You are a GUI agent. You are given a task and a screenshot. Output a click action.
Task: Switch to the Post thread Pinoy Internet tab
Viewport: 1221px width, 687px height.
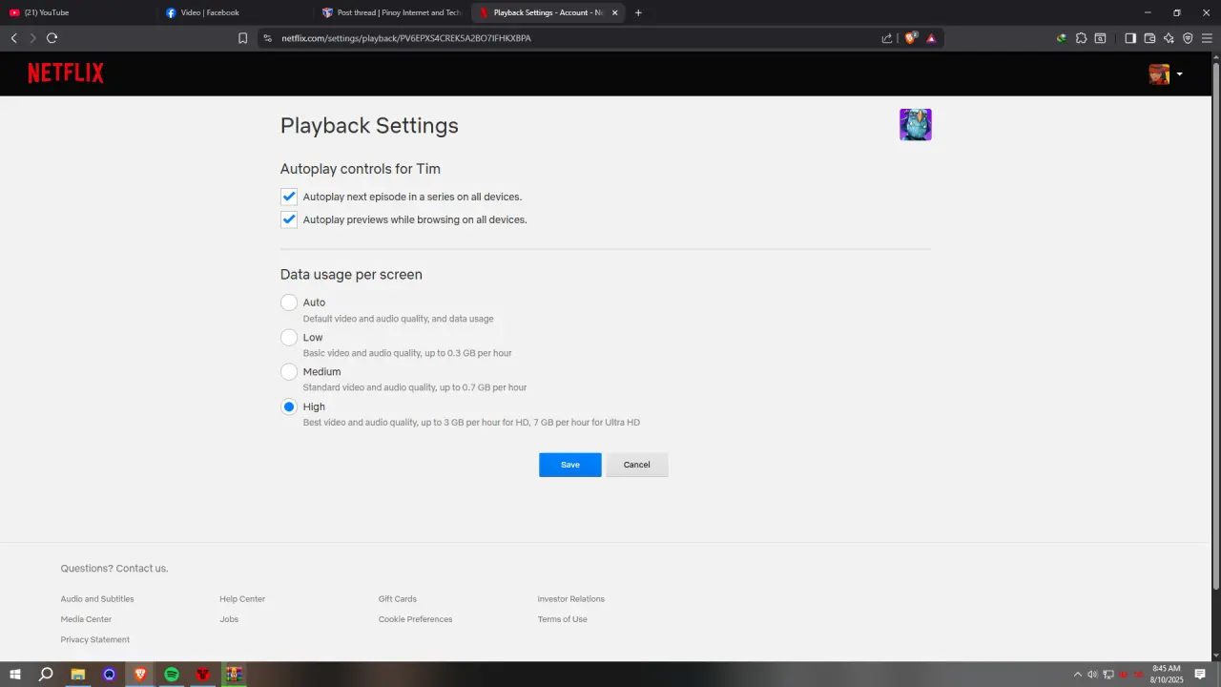pyautogui.click(x=391, y=12)
